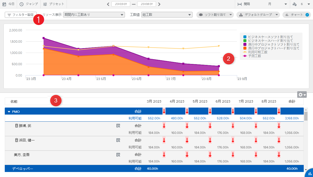Image resolution: width=313 pixels, height=177 pixels.
Task: Collapse the PMO group row
Action: tap(9, 112)
